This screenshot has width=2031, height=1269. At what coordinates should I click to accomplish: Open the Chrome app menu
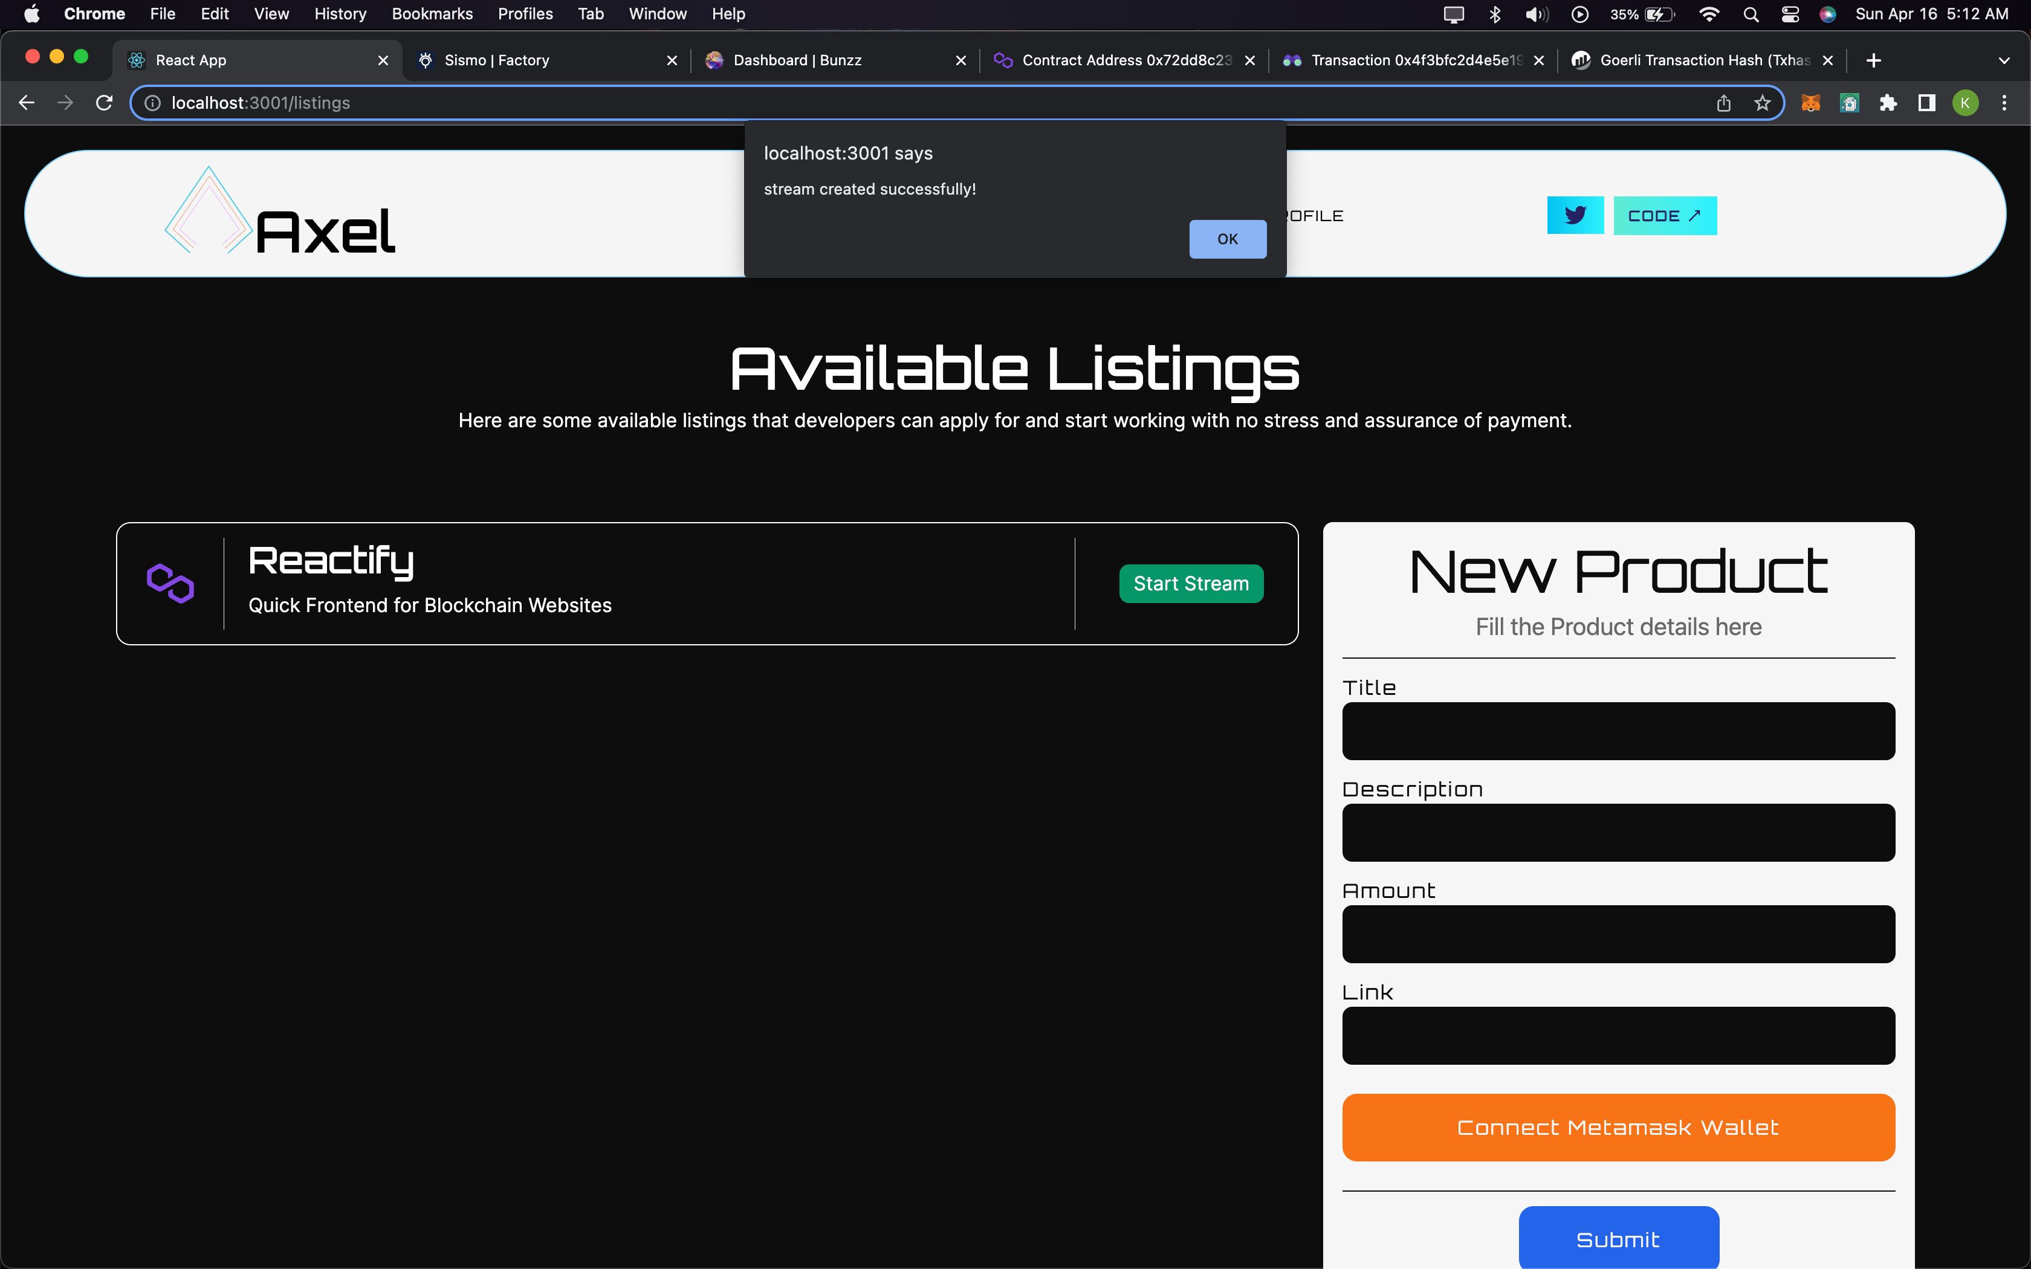click(x=94, y=13)
